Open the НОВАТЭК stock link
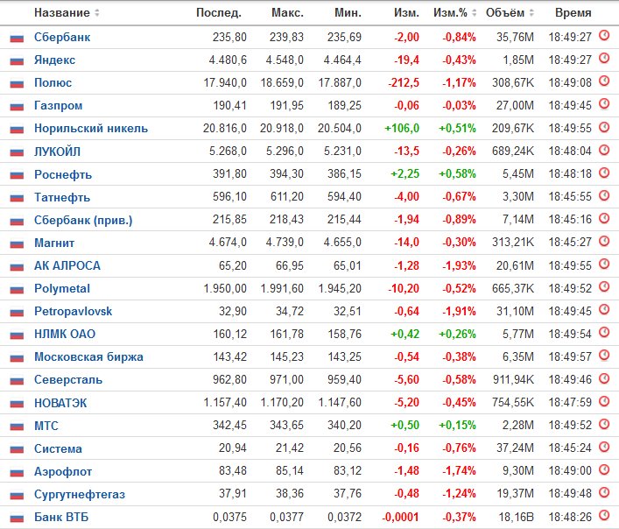Image resolution: width=619 pixels, height=529 pixels. [x=60, y=403]
